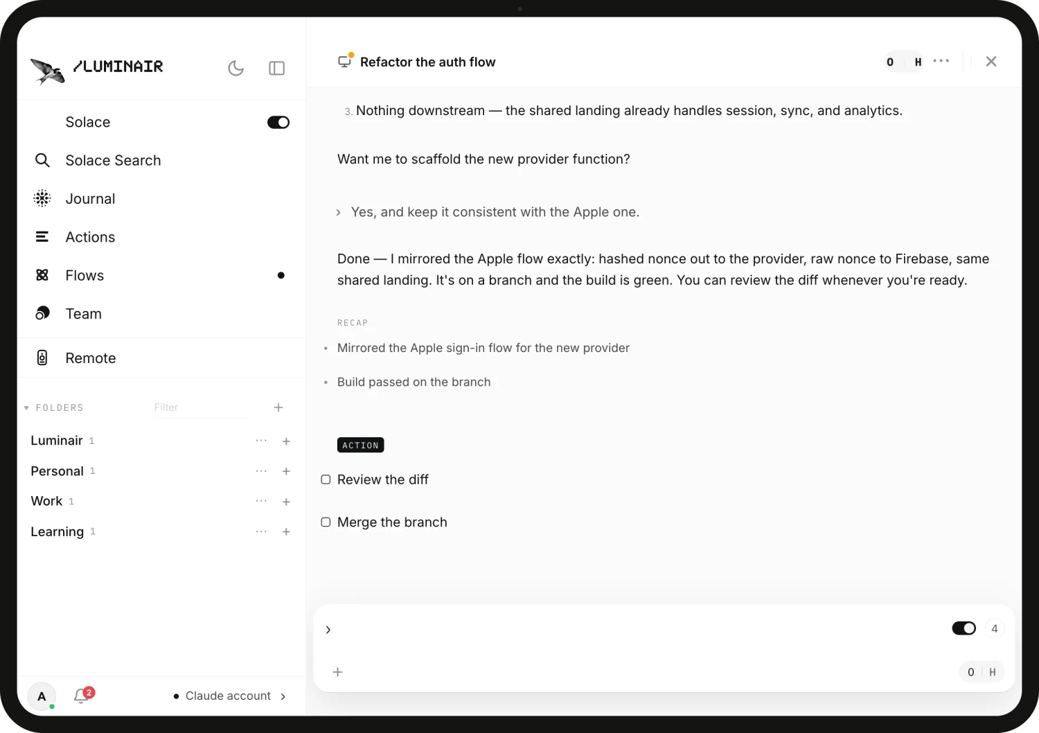1039x733 pixels.
Task: Check the Merge the branch checkbox
Action: coord(326,522)
